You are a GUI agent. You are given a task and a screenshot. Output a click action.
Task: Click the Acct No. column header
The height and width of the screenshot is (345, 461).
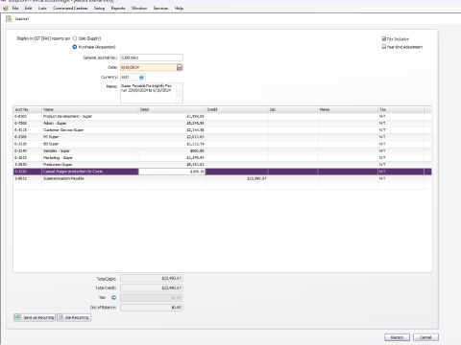pyautogui.click(x=27, y=109)
